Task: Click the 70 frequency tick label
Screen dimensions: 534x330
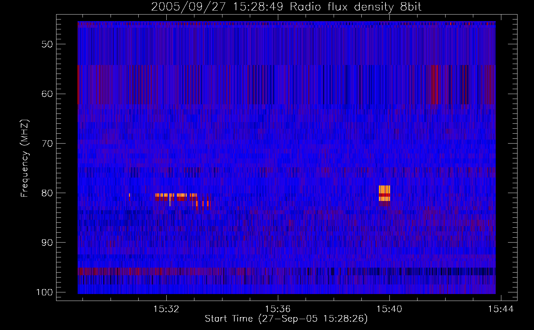Action: [47, 144]
